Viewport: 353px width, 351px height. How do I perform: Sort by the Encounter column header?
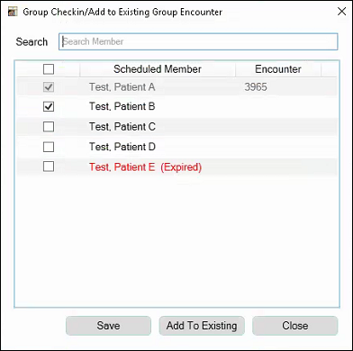[x=278, y=69]
